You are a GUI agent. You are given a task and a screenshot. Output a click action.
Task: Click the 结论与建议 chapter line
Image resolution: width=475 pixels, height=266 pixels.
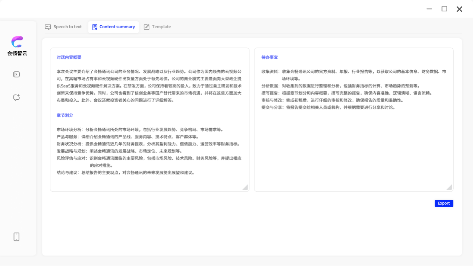(126, 173)
